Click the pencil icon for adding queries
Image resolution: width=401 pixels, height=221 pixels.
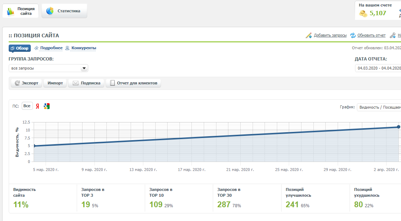(309, 36)
